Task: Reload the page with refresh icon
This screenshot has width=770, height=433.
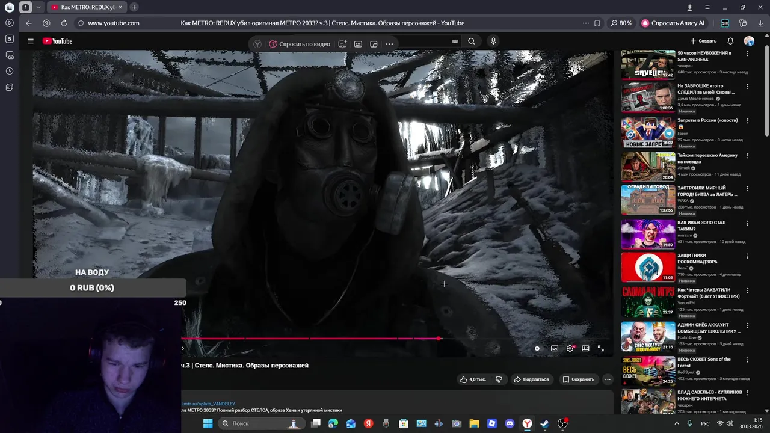Action: tap(64, 23)
